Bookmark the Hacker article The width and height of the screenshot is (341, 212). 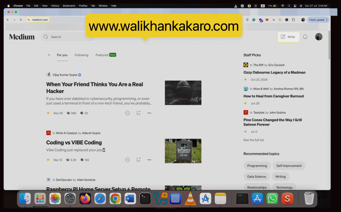coord(139,113)
